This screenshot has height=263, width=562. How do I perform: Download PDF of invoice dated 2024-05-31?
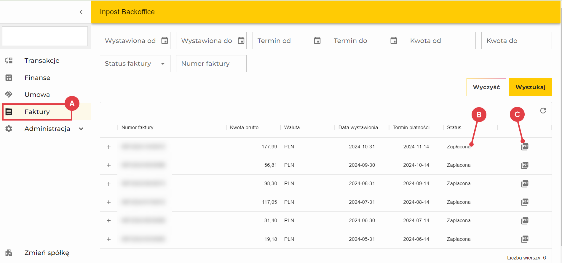525,239
